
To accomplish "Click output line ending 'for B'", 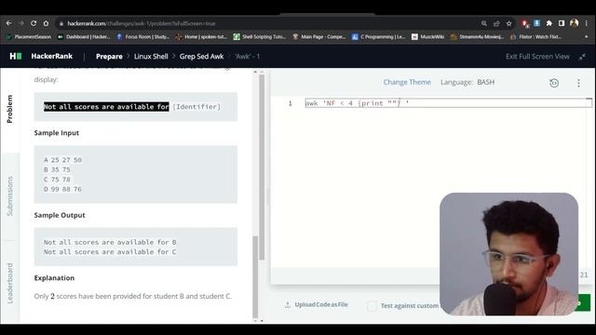I will (x=110, y=242).
